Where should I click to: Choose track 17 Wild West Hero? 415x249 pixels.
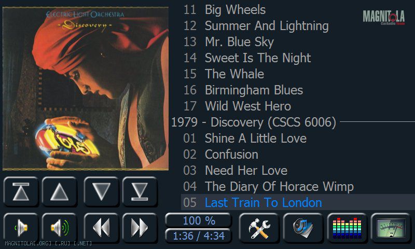pyautogui.click(x=237, y=106)
